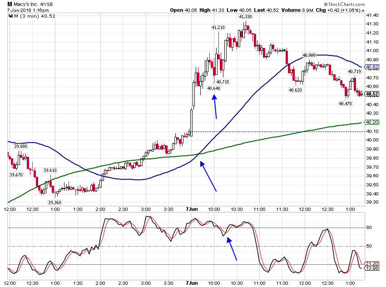Click the 'Last 40.52' quote value
Image resolution: width=386 pixels, height=287 pixels.
[x=267, y=10]
